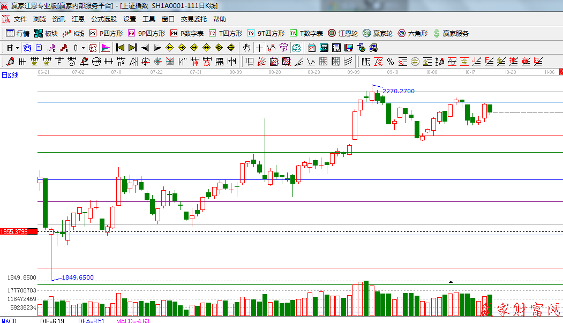
Task: Select the hand pan tool
Action: point(246,48)
